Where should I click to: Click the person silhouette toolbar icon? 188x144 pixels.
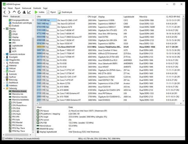click(x=24, y=12)
